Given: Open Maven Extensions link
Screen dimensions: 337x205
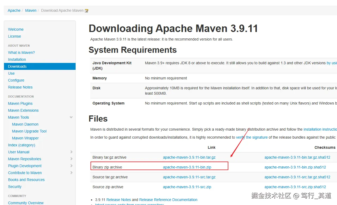Looking at the screenshot, I should pos(23,110).
